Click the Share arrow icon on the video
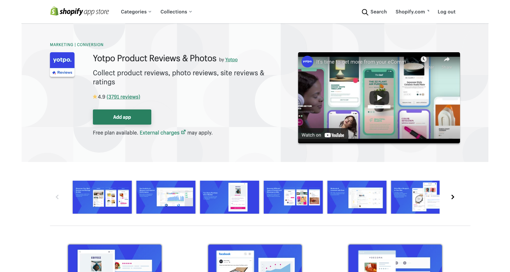The height and width of the screenshot is (272, 510). click(447, 60)
